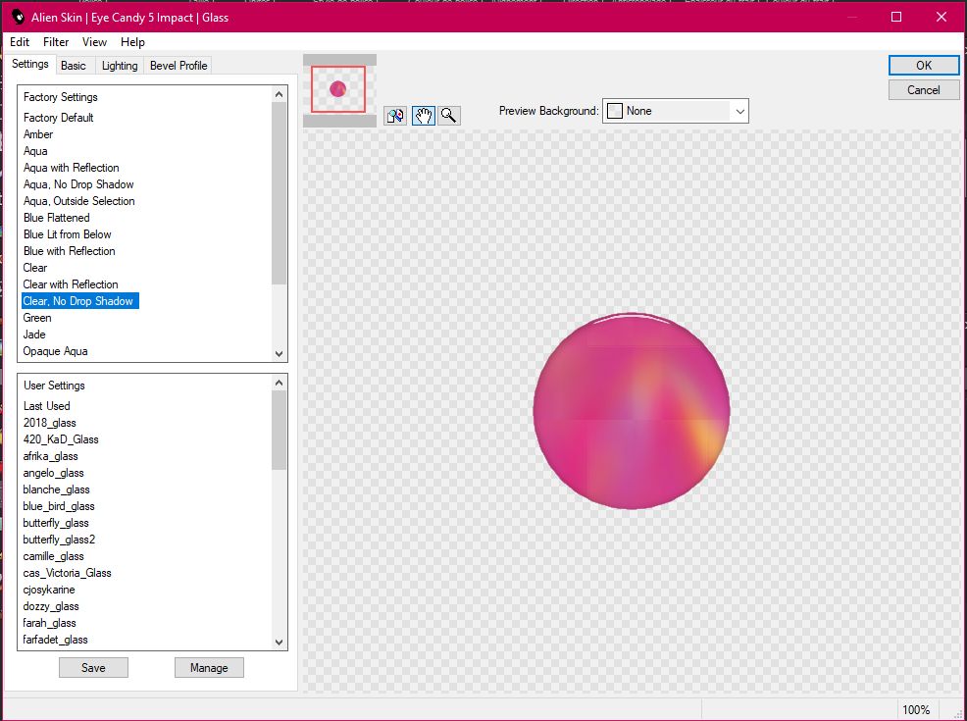Select the 420_KaD_Glass user setting

point(61,439)
